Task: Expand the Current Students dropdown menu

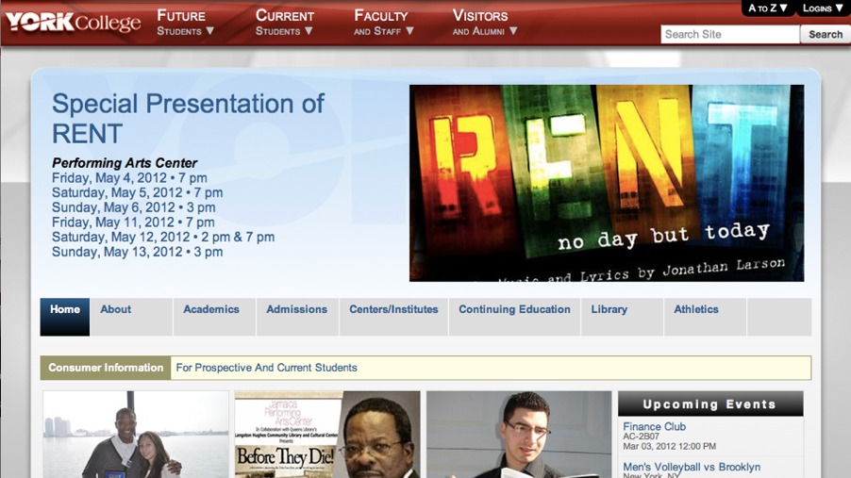Action: coord(284,23)
